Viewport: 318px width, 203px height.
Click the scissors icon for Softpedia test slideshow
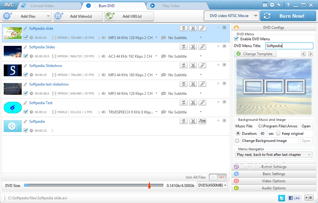[193, 84]
